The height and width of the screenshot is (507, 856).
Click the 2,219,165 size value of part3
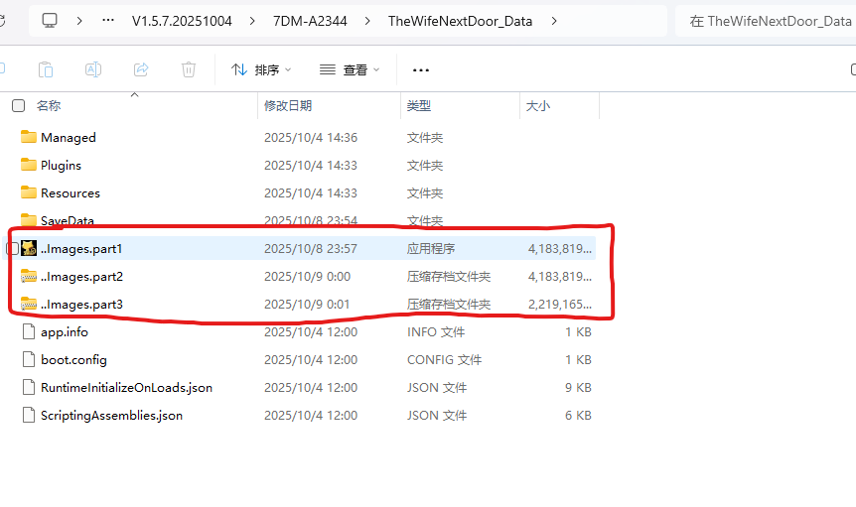coord(559,305)
